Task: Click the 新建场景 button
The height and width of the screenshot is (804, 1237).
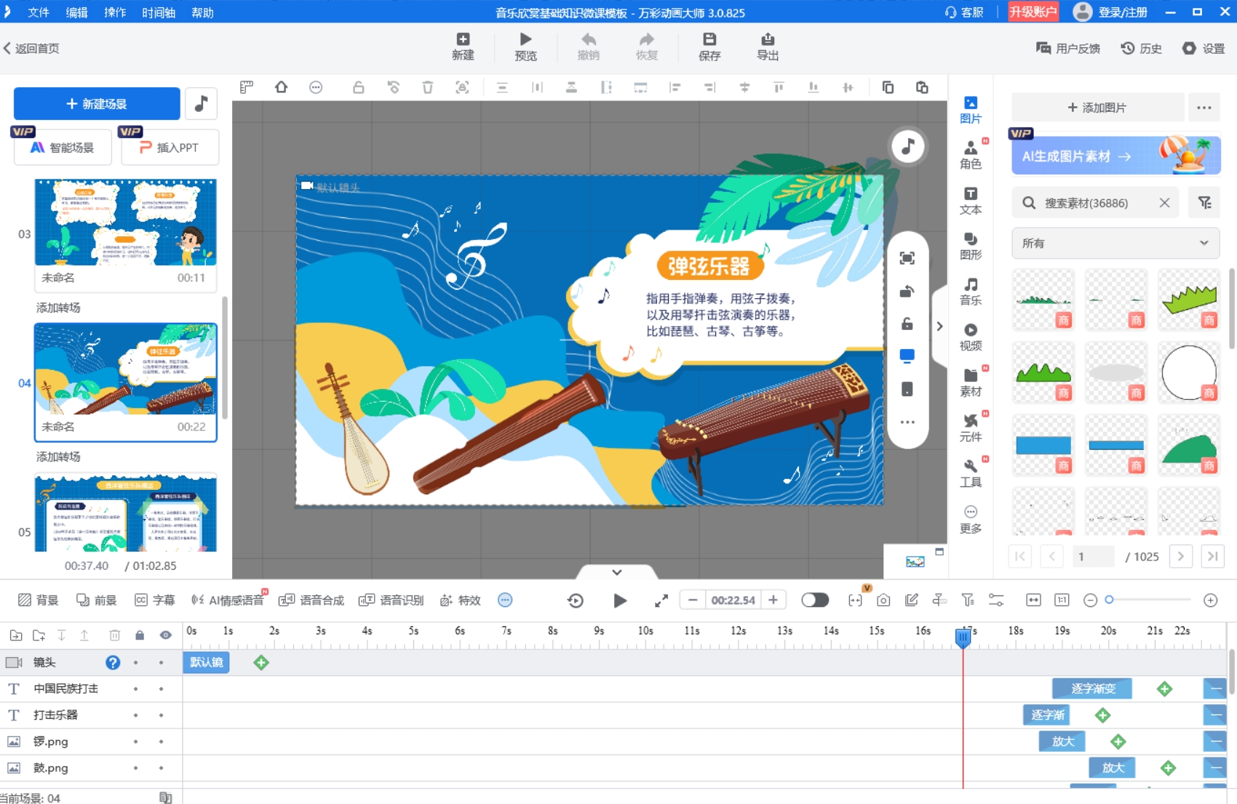Action: pyautogui.click(x=97, y=104)
